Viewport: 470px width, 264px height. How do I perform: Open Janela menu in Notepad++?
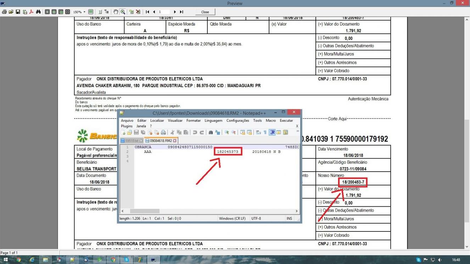[x=141, y=126]
